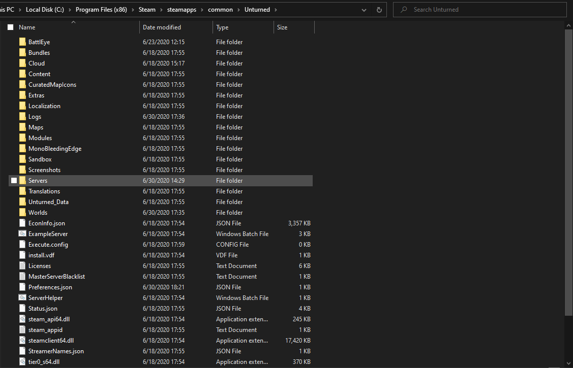Tick the checkbox beside Servers folder
This screenshot has height=368, width=573.
tap(14, 181)
